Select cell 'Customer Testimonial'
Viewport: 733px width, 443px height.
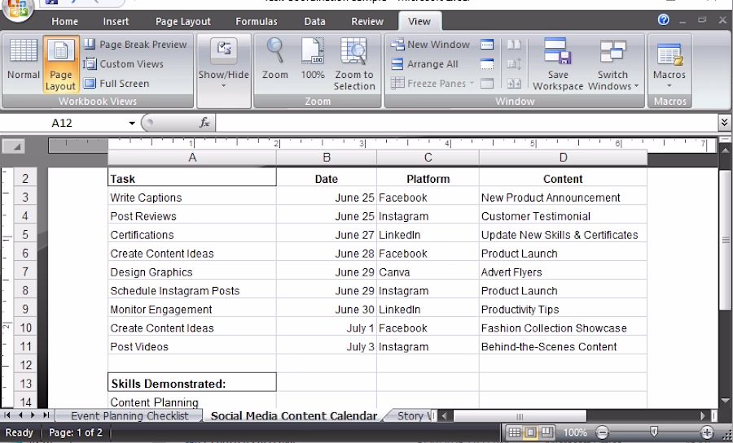point(563,216)
